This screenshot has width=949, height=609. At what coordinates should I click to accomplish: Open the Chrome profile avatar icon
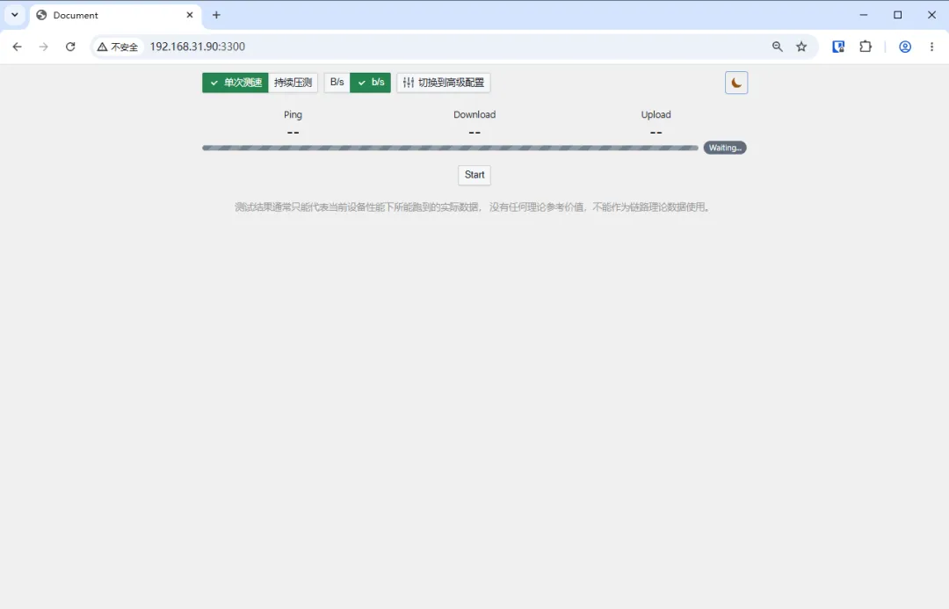point(905,47)
